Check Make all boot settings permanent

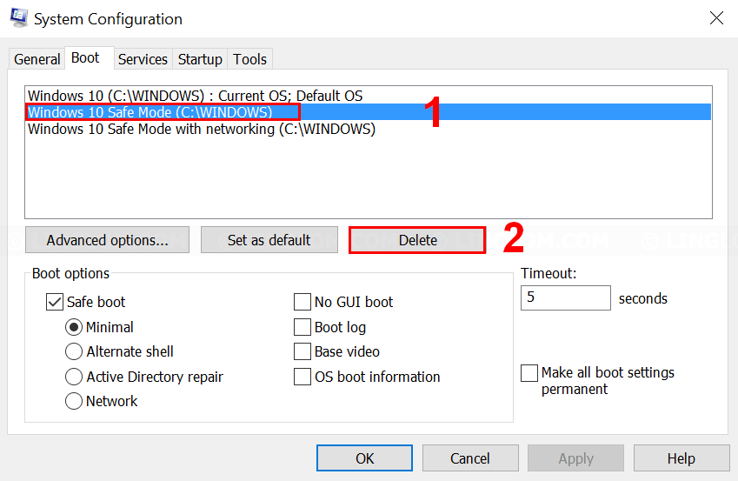529,372
